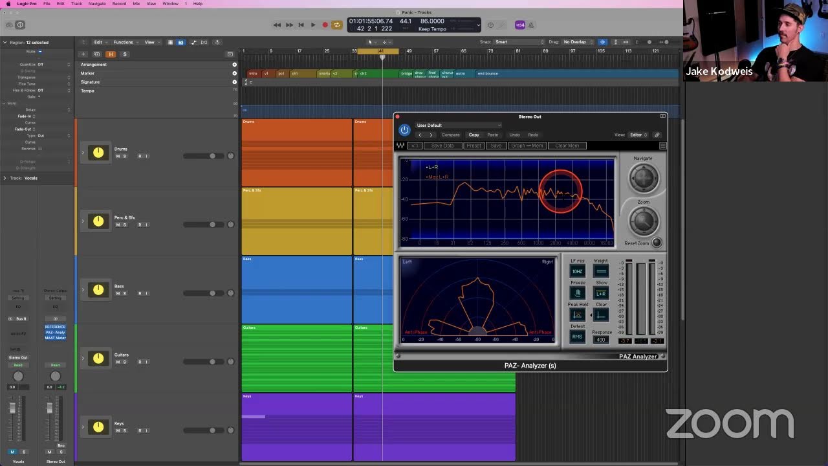
Task: Click the Play transport button
Action: pyautogui.click(x=313, y=25)
